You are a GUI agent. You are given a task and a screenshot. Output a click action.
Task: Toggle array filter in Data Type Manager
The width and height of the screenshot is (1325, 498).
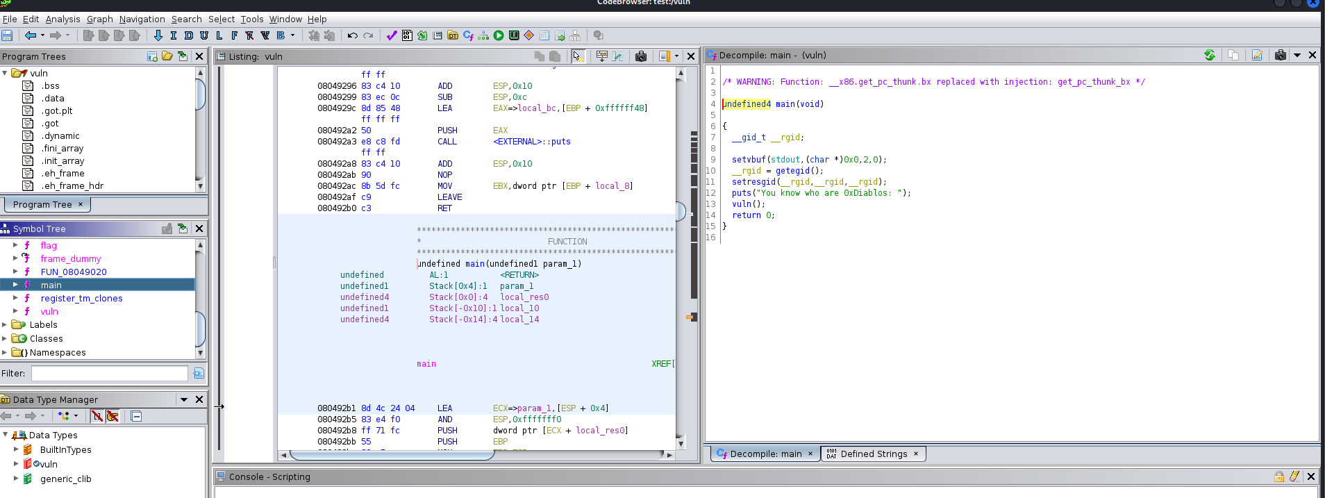[x=97, y=416]
